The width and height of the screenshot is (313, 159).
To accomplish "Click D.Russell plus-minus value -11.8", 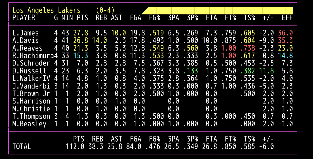I will click(x=265, y=71).
